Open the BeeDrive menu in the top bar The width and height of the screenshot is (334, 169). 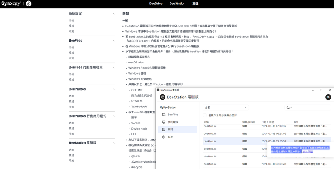point(156,3)
